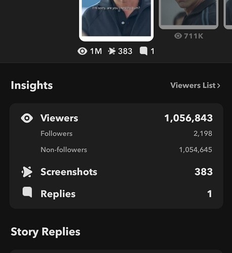Tap the eye icon next to 711K

coord(178,36)
